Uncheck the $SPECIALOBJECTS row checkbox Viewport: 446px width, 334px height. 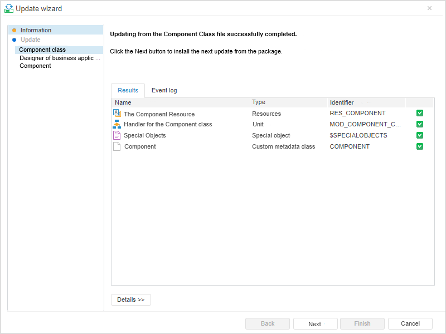click(x=420, y=135)
